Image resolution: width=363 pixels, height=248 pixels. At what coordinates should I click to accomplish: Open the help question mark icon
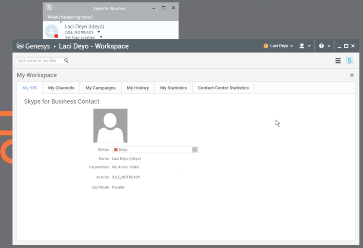pos(321,46)
